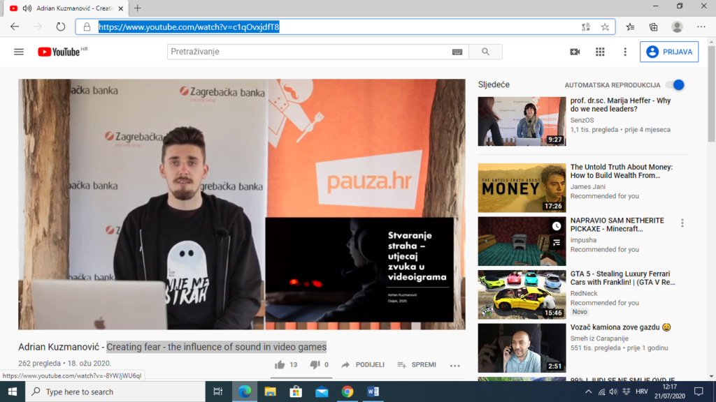Image resolution: width=716 pixels, height=402 pixels.
Task: Open the Favorites list icon
Action: [x=630, y=27]
